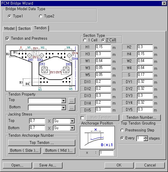
Task: Open the Tendon Number dialog
Action: pyautogui.click(x=141, y=118)
